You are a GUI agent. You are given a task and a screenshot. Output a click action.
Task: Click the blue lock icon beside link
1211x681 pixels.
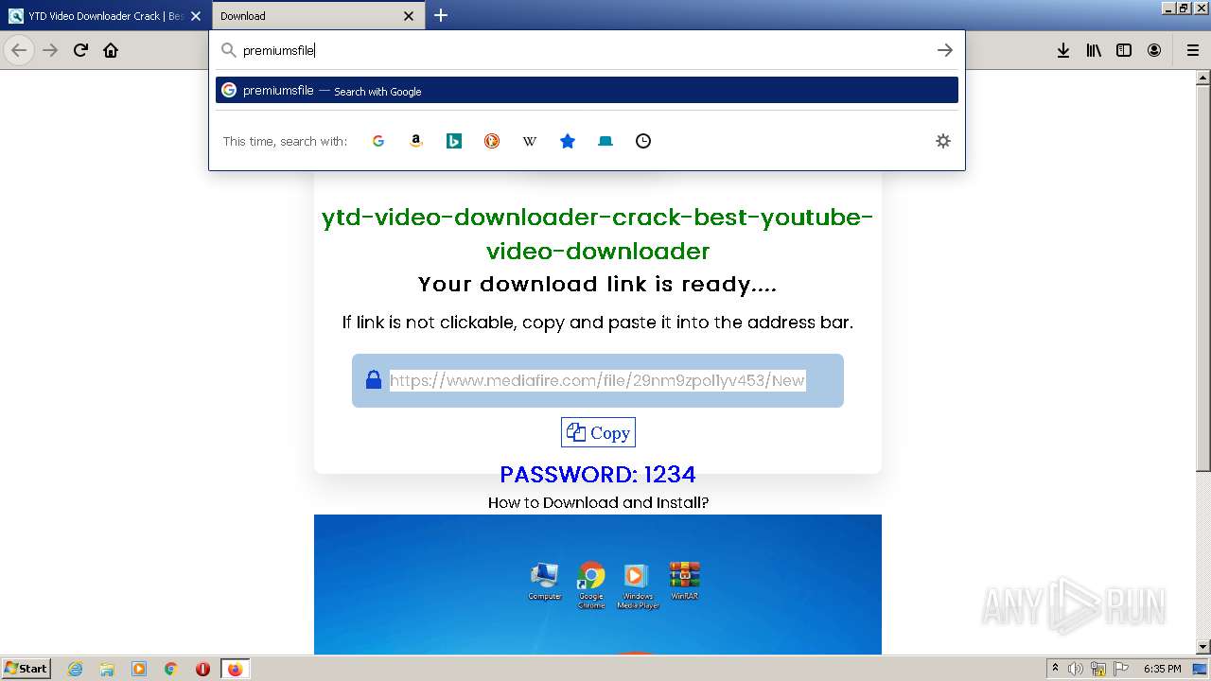point(374,380)
